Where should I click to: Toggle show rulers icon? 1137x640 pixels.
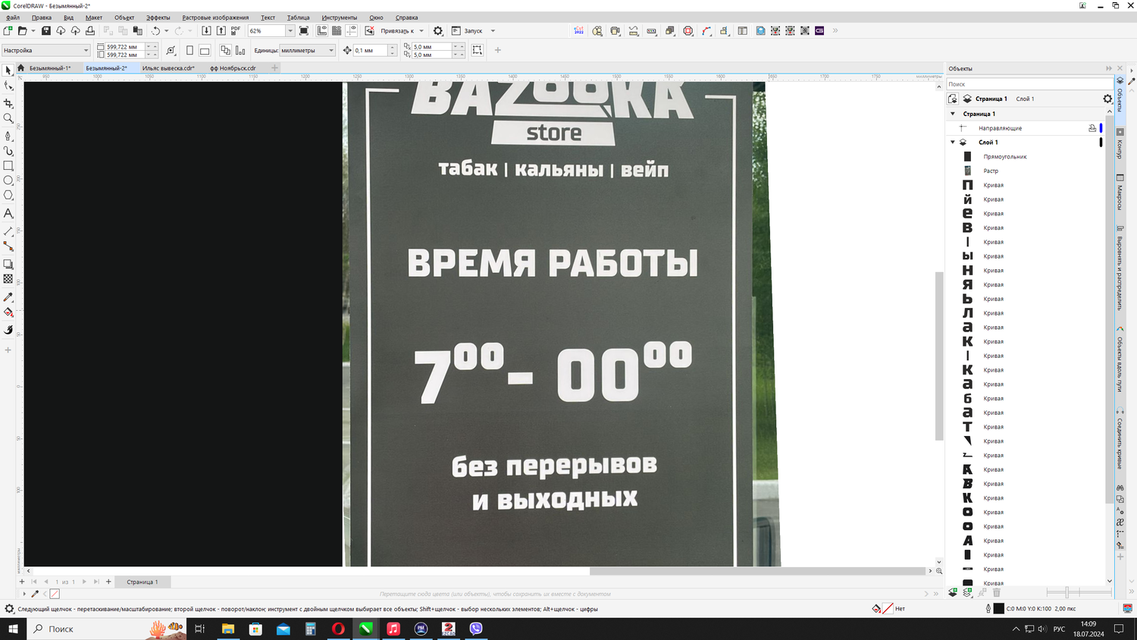click(322, 31)
